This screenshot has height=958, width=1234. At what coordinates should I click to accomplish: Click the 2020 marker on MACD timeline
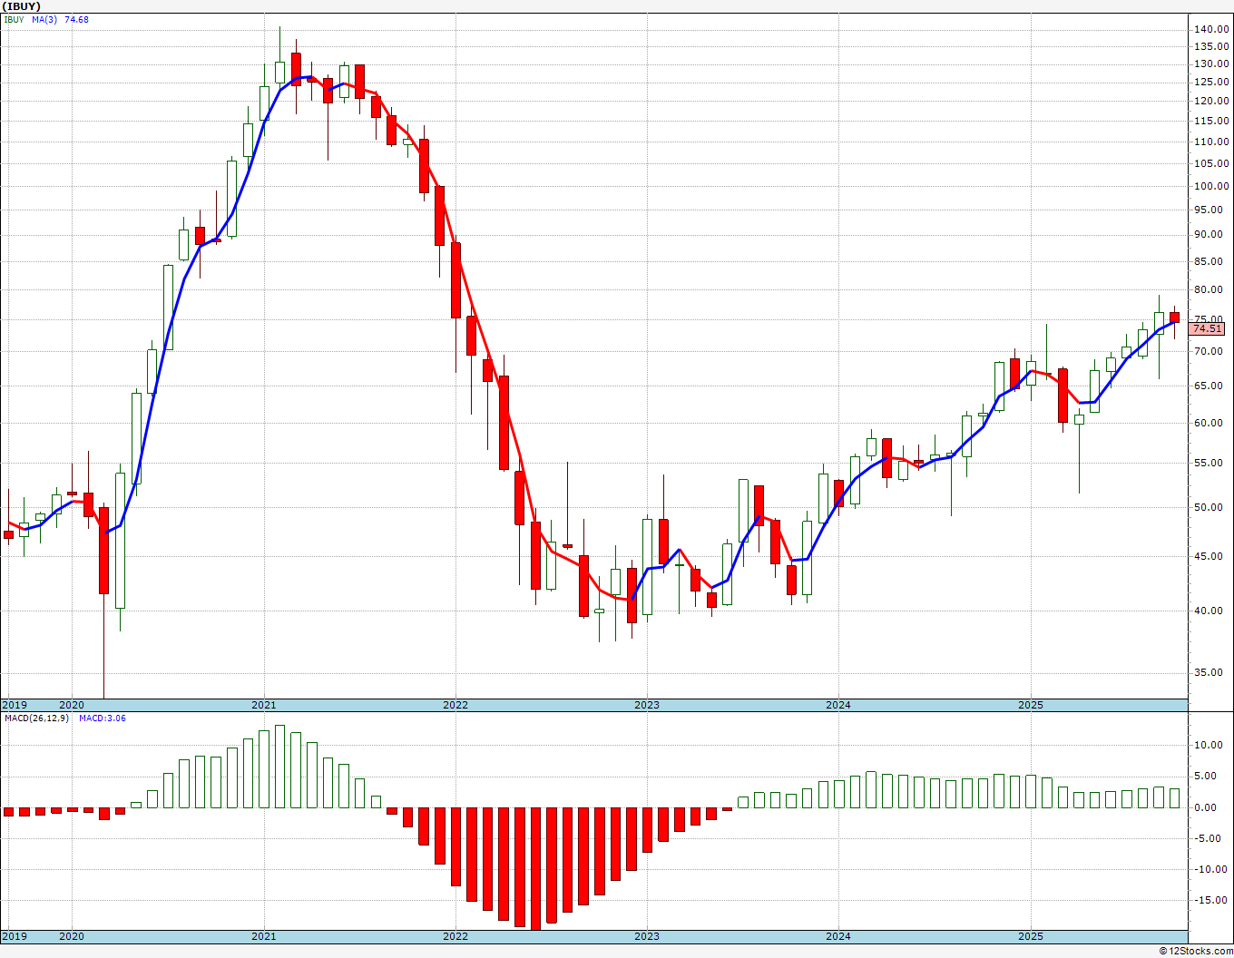pyautogui.click(x=72, y=936)
